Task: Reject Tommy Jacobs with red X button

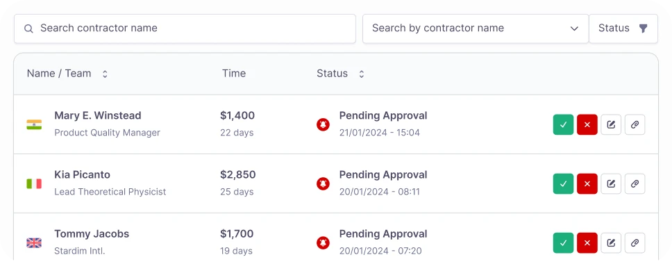Action: coord(587,243)
